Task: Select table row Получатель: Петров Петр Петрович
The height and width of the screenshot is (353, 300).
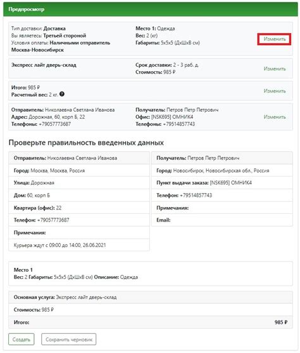Action: [222, 158]
